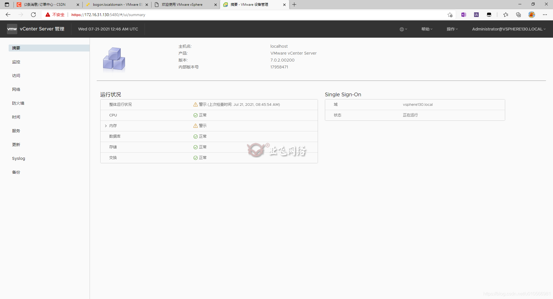Click the build number 17958471
Viewport: 553px width, 299px height.
pyautogui.click(x=279, y=67)
